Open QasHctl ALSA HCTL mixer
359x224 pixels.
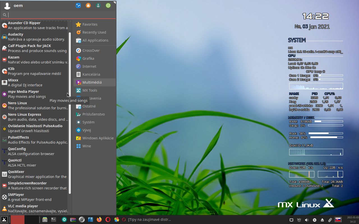point(35,163)
